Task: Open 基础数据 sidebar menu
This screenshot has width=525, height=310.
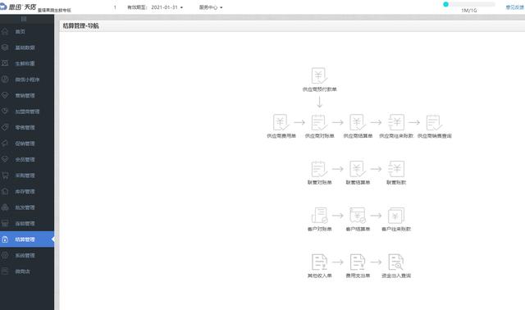Action: tap(27, 48)
